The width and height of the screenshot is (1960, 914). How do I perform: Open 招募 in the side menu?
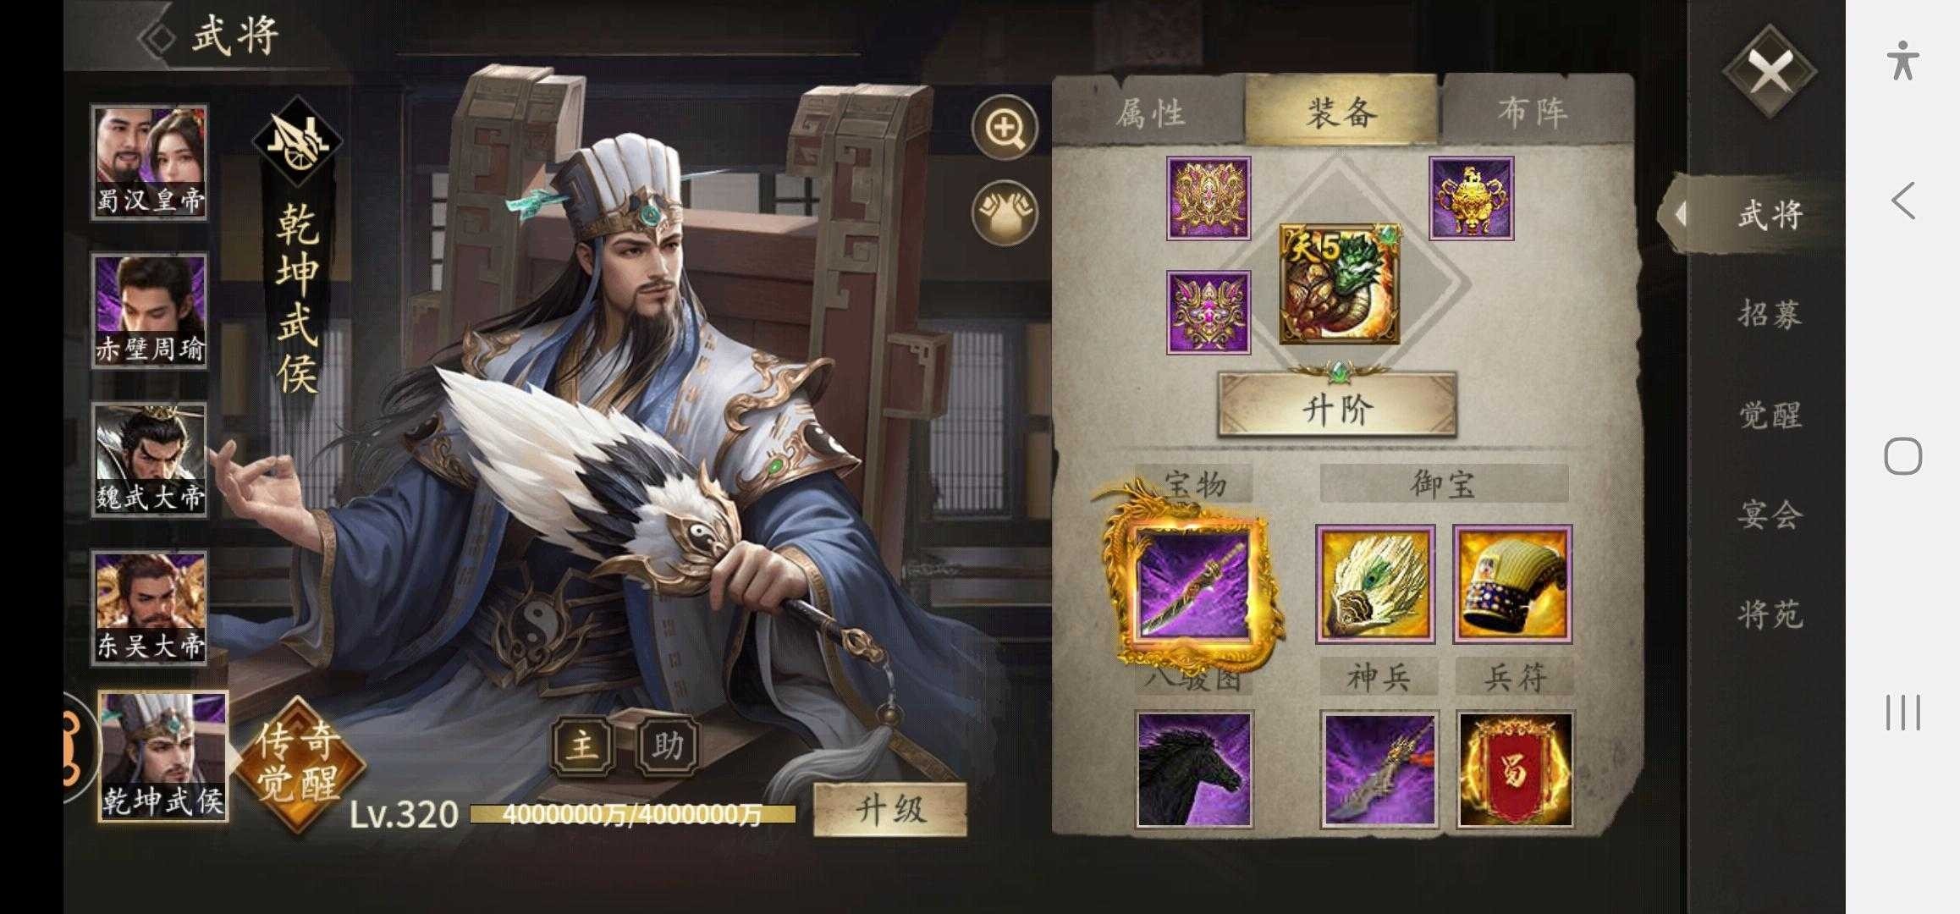coord(1769,314)
